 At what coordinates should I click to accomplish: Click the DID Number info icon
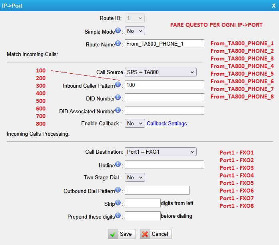118,98
